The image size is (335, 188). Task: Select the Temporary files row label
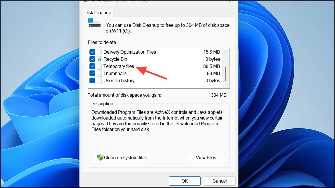pyautogui.click(x=119, y=66)
